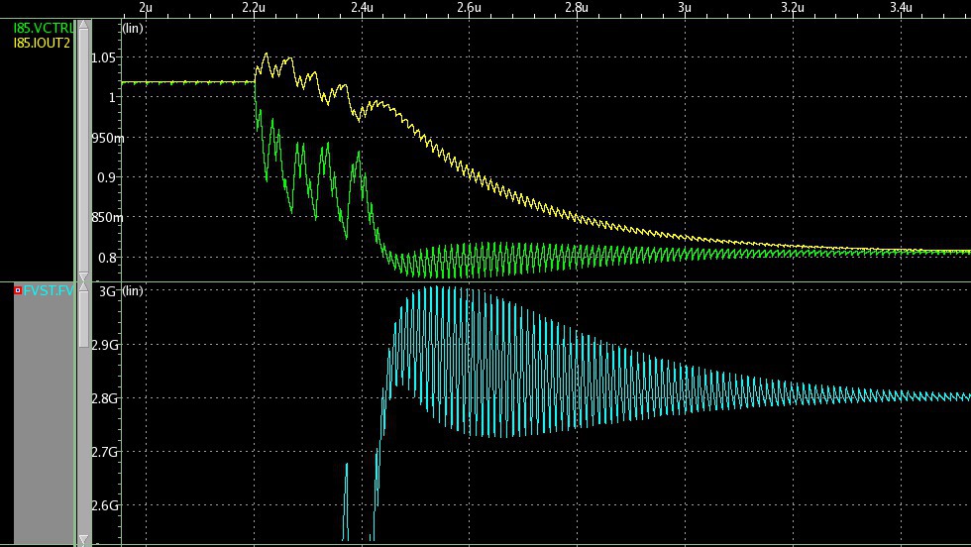Image resolution: width=971 pixels, height=547 pixels.
Task: Click the top panel vertical scrollbar thumb
Action: point(83,151)
